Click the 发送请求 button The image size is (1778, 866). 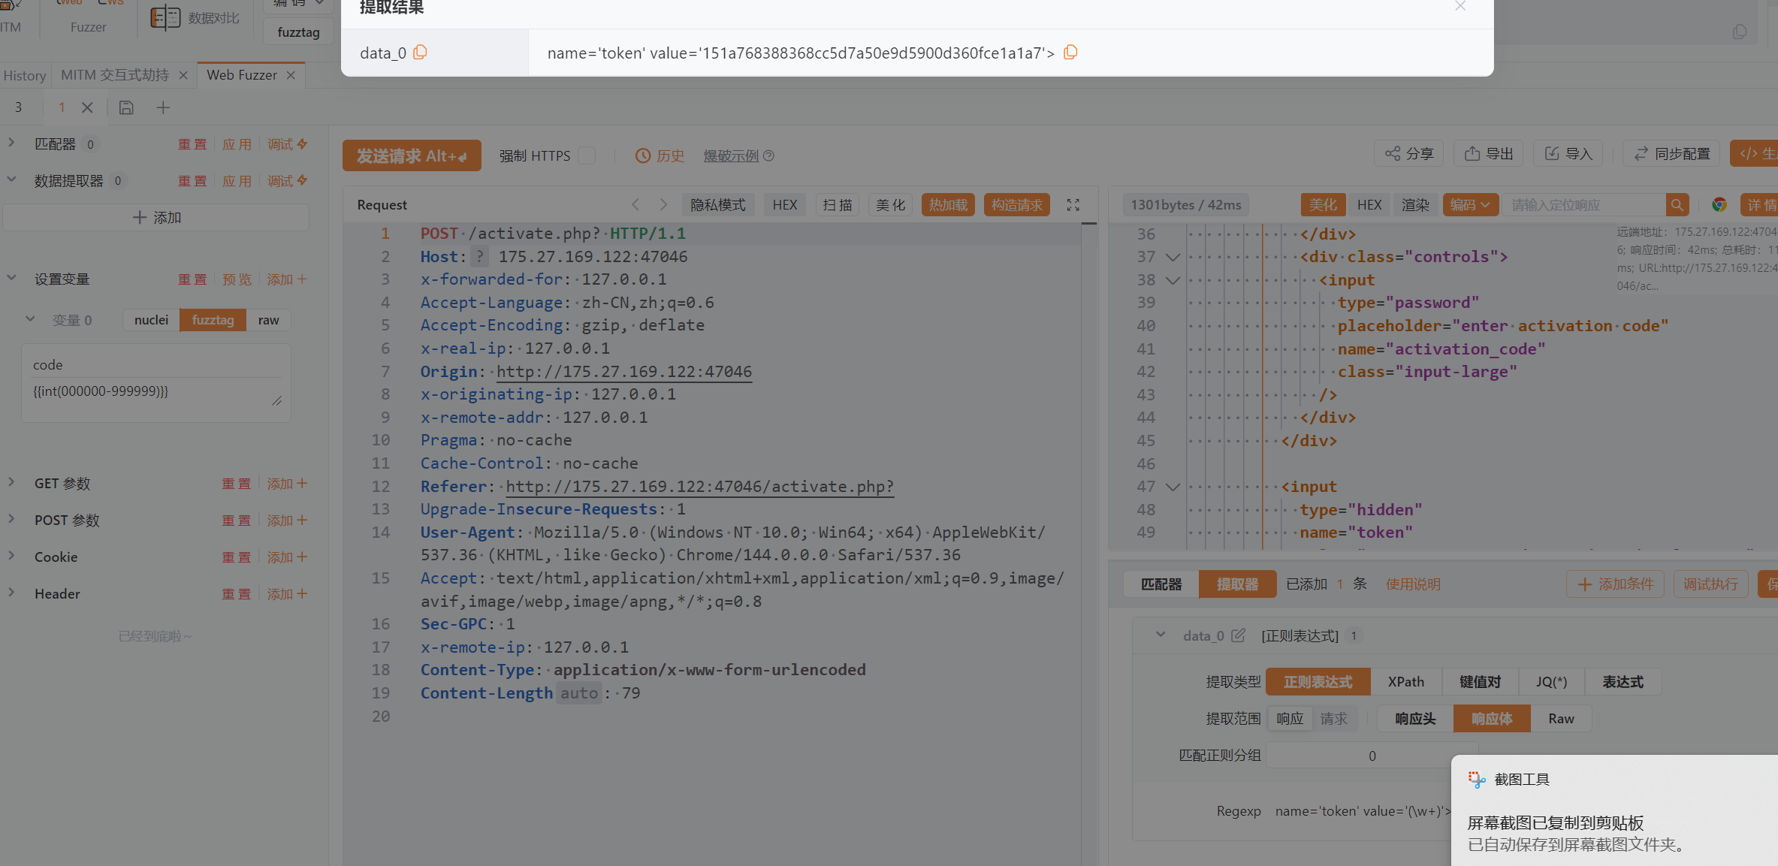[x=411, y=155]
